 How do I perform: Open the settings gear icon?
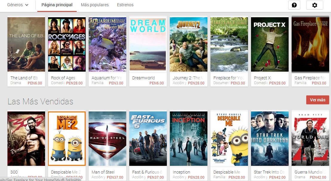(315, 5)
